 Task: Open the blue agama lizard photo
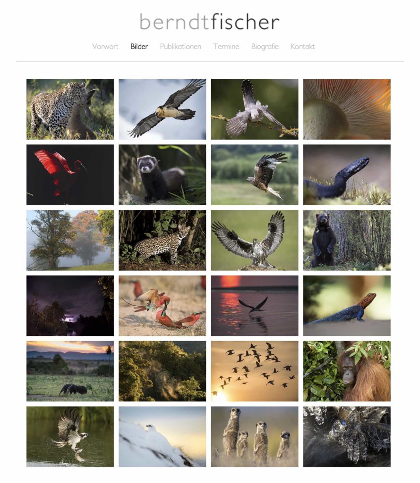[x=347, y=306]
